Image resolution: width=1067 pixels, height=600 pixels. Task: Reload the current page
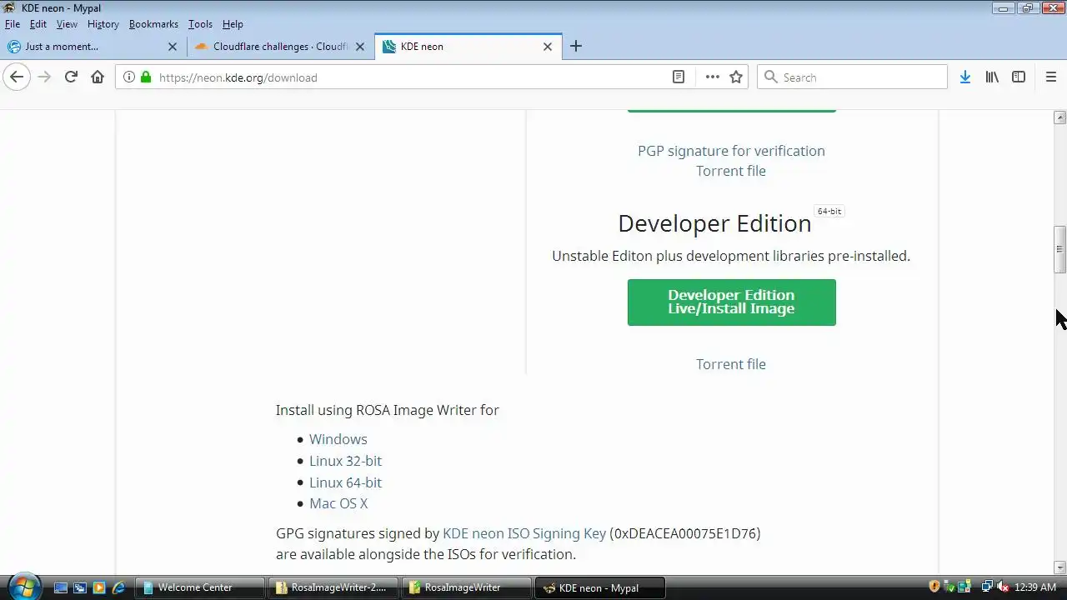point(71,77)
